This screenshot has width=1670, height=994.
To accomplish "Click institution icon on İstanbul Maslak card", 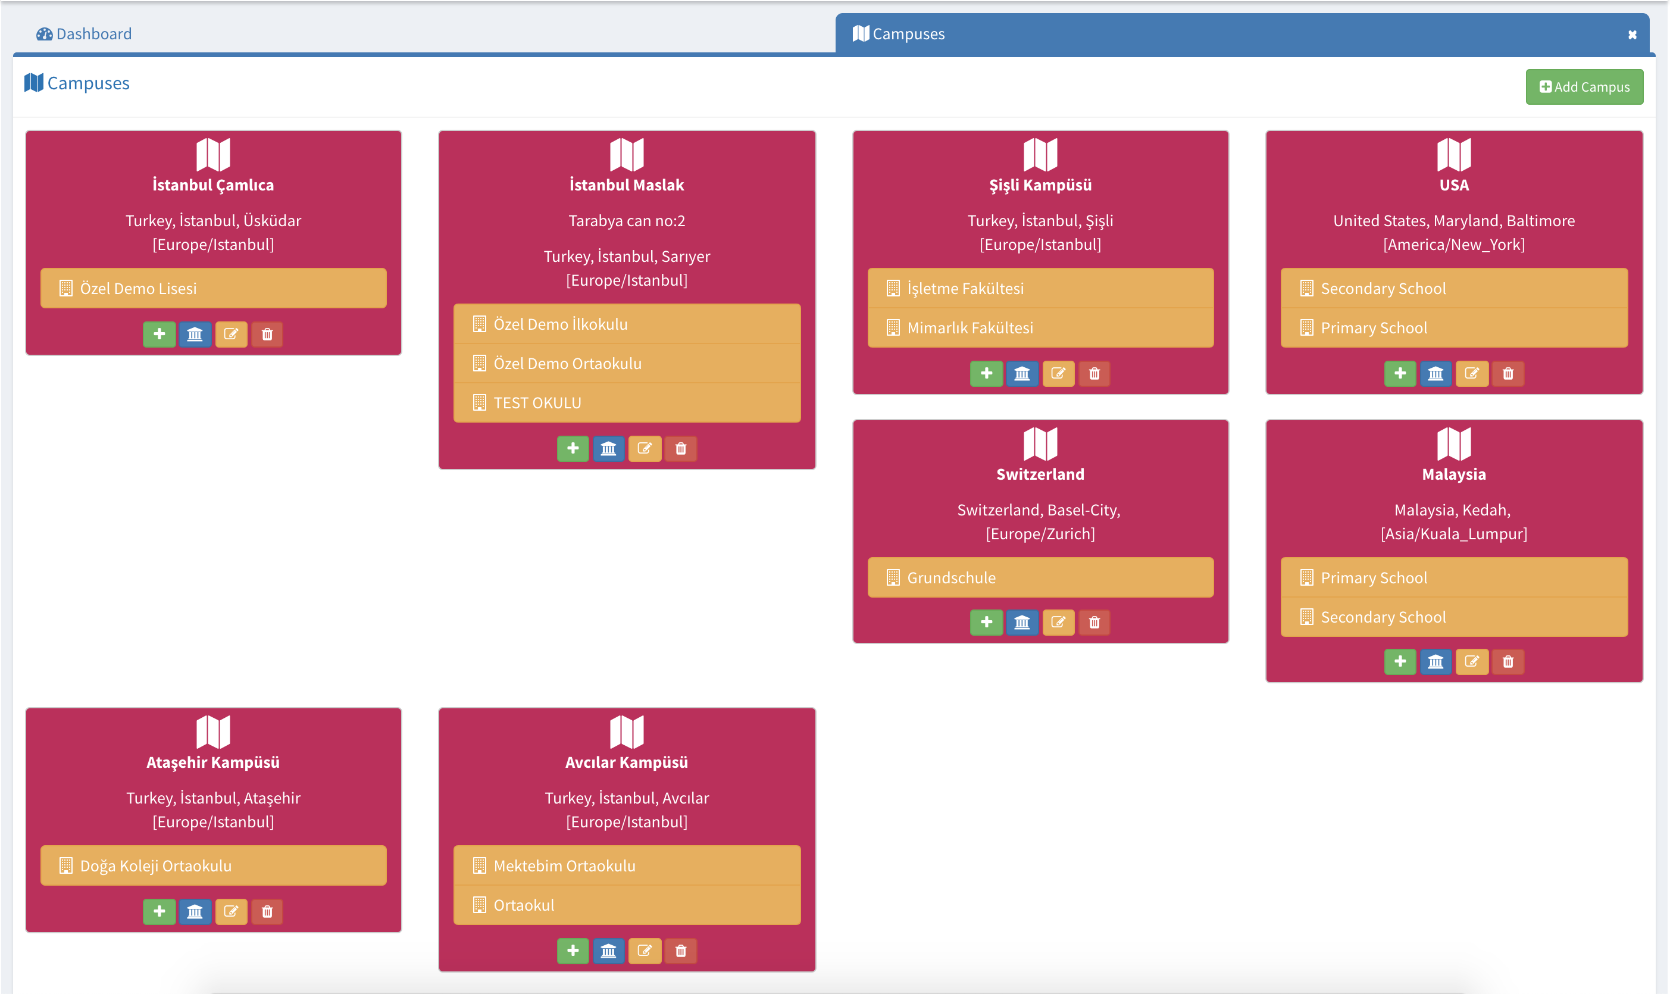I will pyautogui.click(x=608, y=448).
